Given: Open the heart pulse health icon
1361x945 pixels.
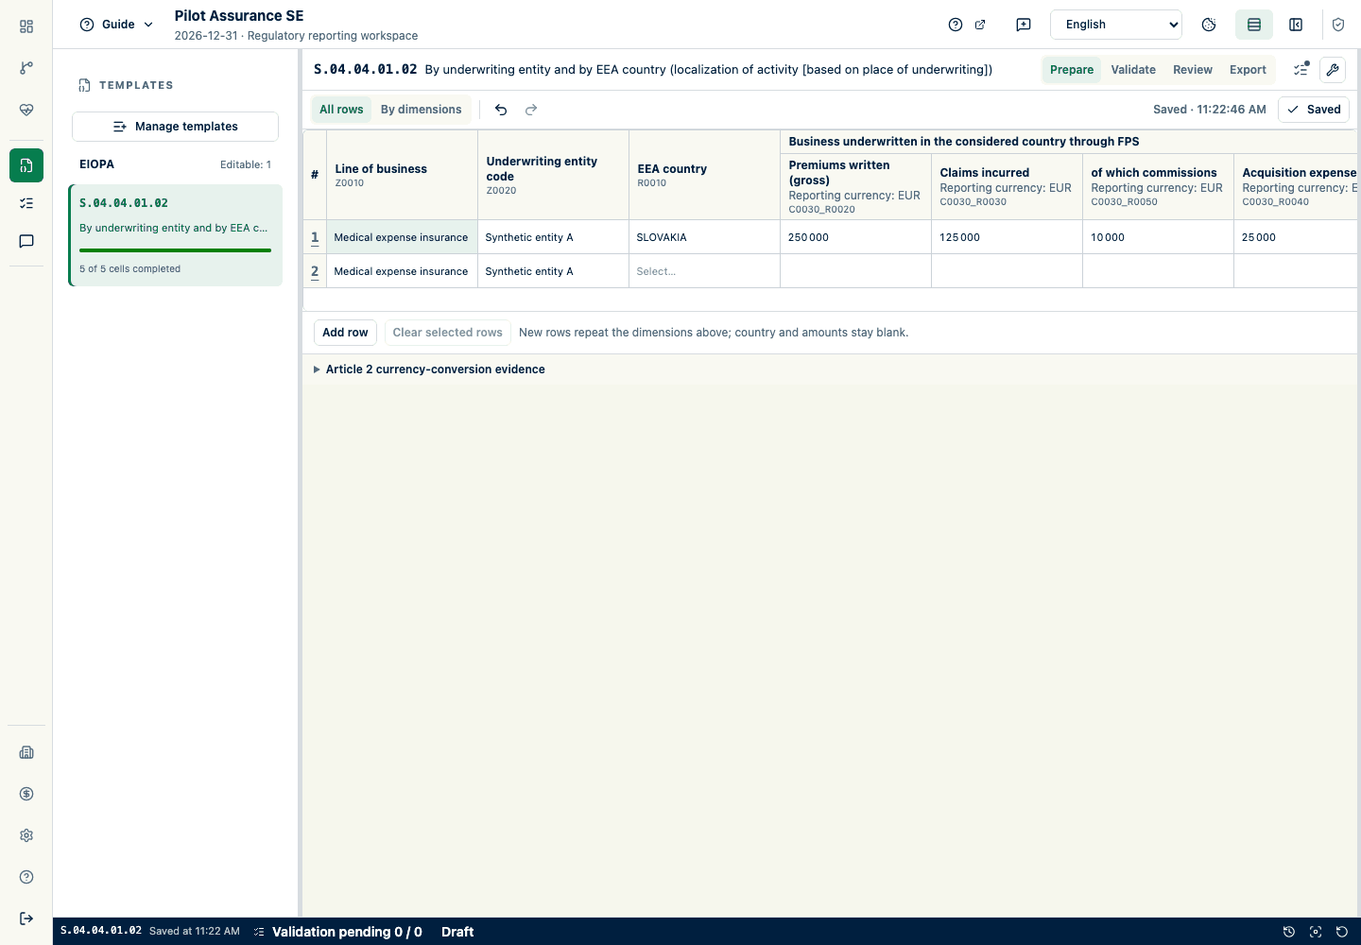Looking at the screenshot, I should click(26, 110).
